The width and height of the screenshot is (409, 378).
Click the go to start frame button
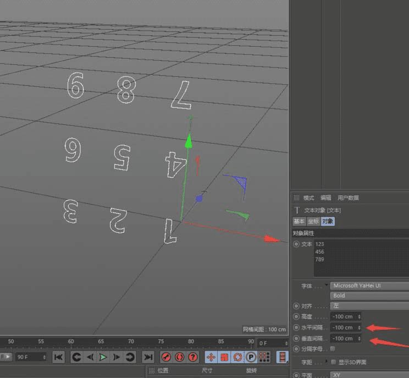[x=58, y=357]
